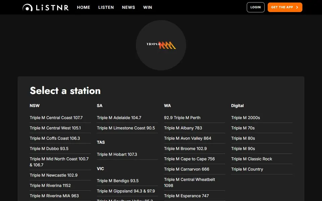Open Triple M Carnarvon 666
This screenshot has height=201, width=322.
click(x=186, y=169)
